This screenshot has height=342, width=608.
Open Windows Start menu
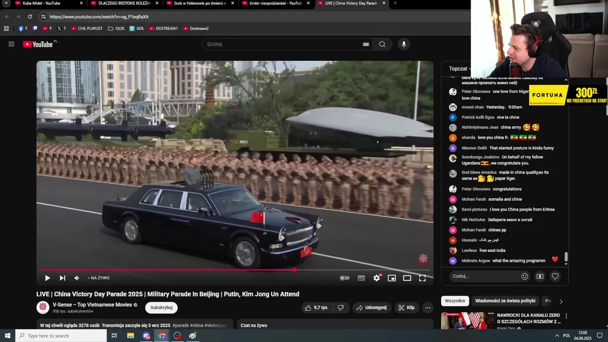pyautogui.click(x=8, y=336)
